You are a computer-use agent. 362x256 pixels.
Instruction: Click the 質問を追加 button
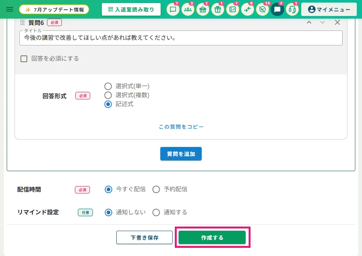[181, 154]
